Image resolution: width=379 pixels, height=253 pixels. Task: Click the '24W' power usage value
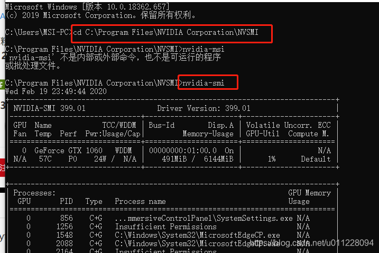point(100,159)
